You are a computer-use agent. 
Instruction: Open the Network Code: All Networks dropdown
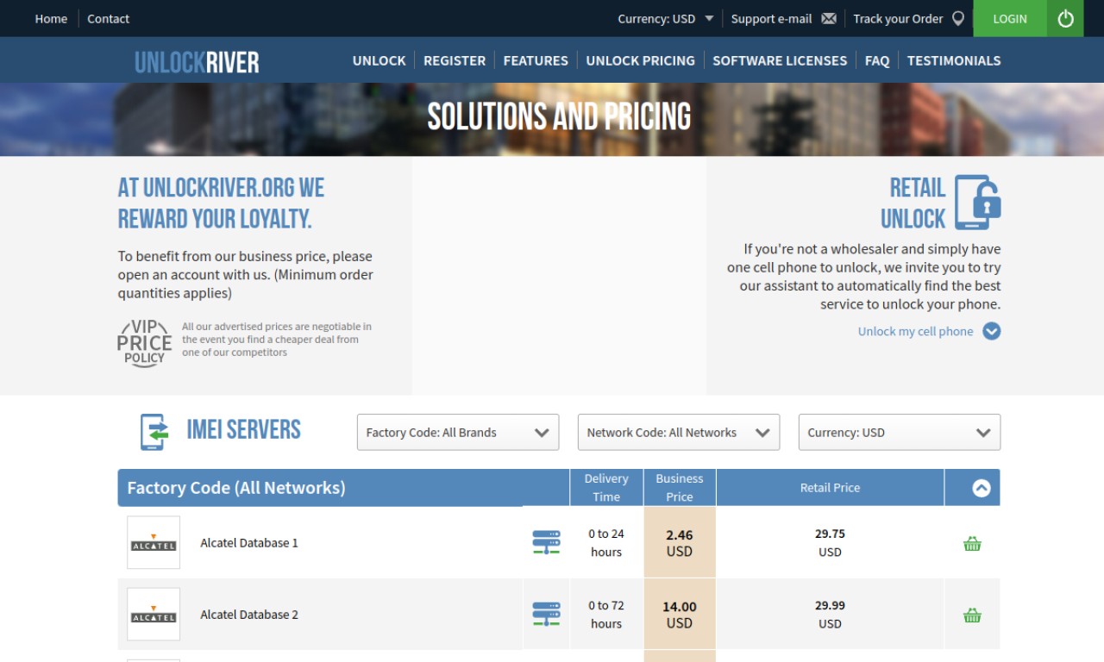pos(679,433)
